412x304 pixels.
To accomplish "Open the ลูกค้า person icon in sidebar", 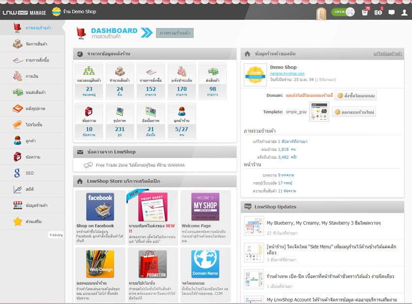I will point(17,141).
